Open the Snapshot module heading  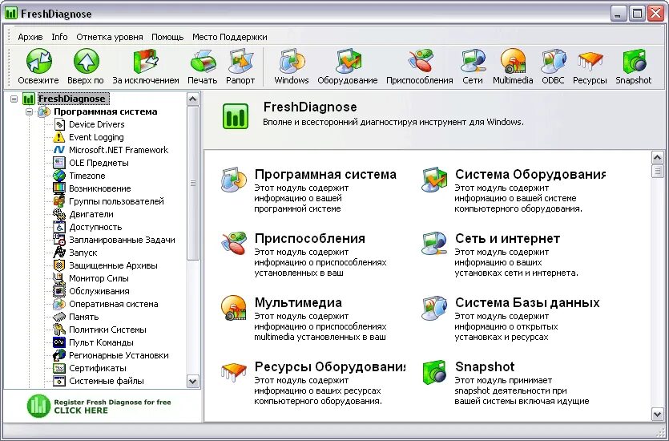click(x=485, y=366)
